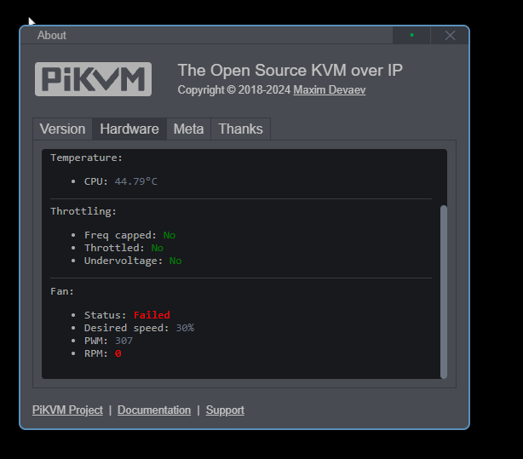The height and width of the screenshot is (459, 523).
Task: Click the PWM value 307
Action: click(124, 341)
